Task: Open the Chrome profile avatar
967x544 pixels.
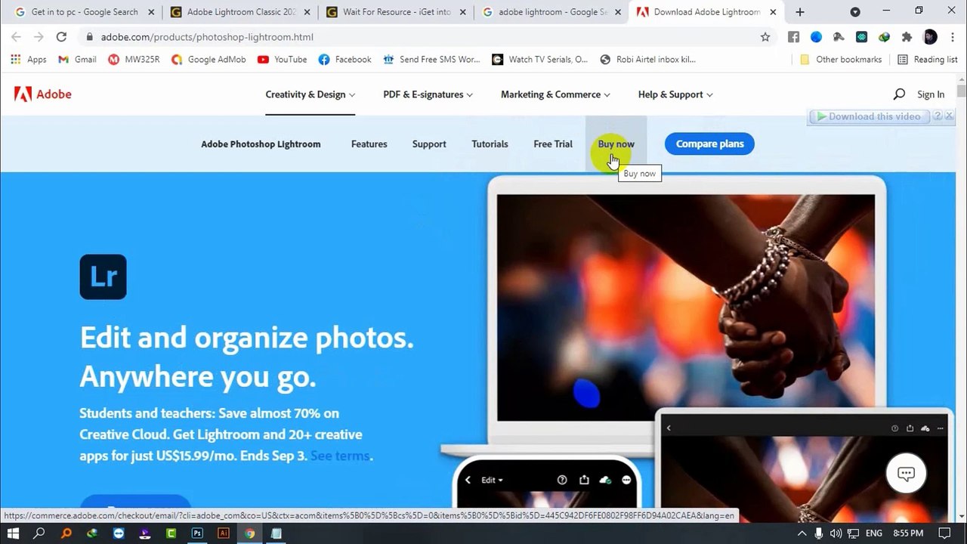Action: pos(930,37)
